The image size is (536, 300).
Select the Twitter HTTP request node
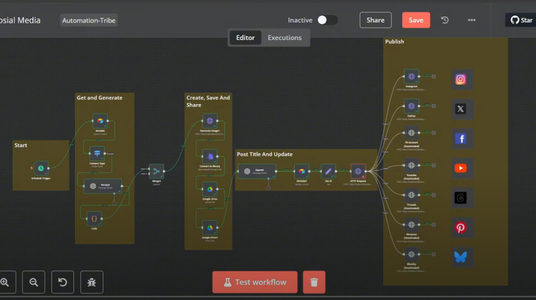(x=411, y=106)
